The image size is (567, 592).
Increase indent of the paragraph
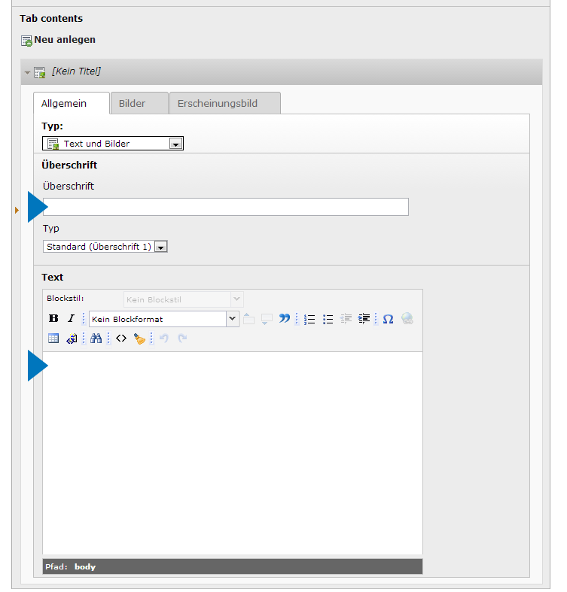[364, 319]
